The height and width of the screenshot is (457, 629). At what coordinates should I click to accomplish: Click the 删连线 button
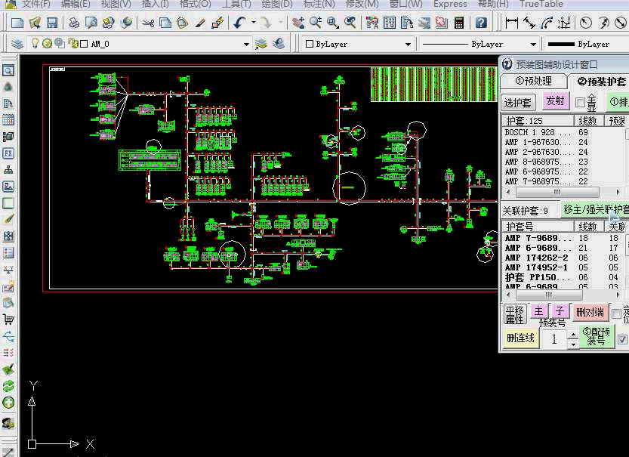[520, 338]
